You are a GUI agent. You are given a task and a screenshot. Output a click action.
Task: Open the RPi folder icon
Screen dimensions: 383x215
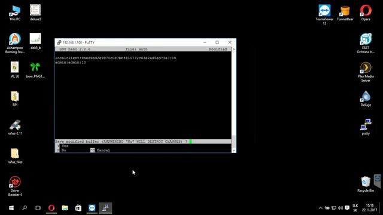15,99
